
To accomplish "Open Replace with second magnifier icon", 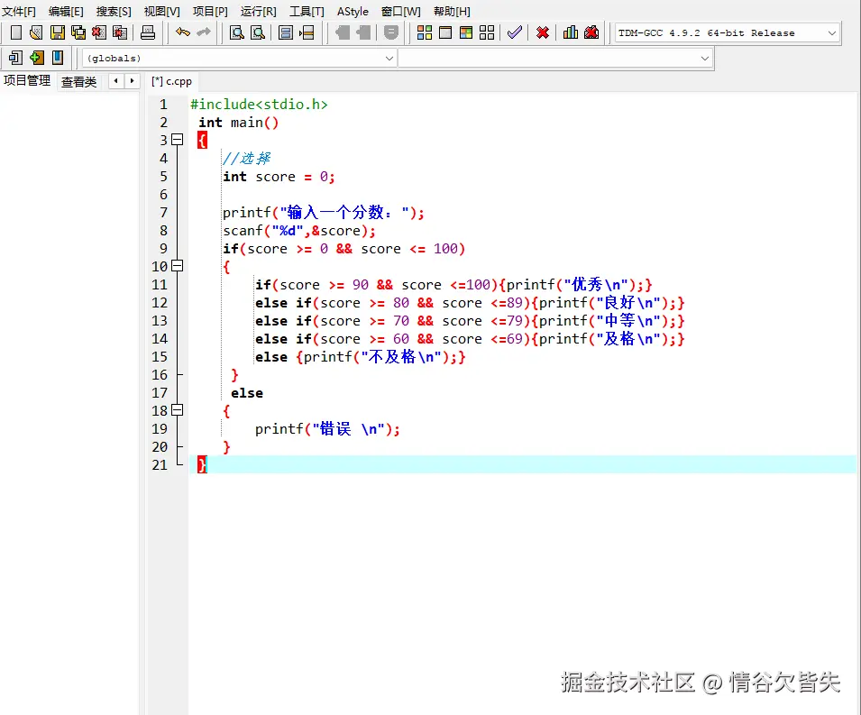I will click(x=258, y=33).
